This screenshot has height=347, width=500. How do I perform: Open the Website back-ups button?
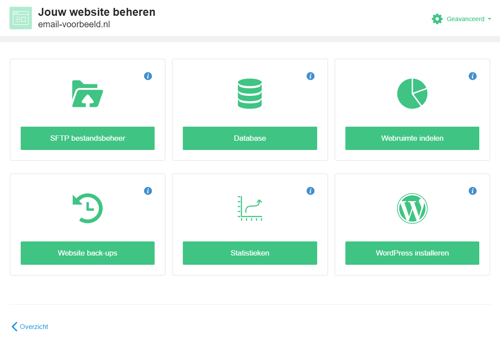87,253
